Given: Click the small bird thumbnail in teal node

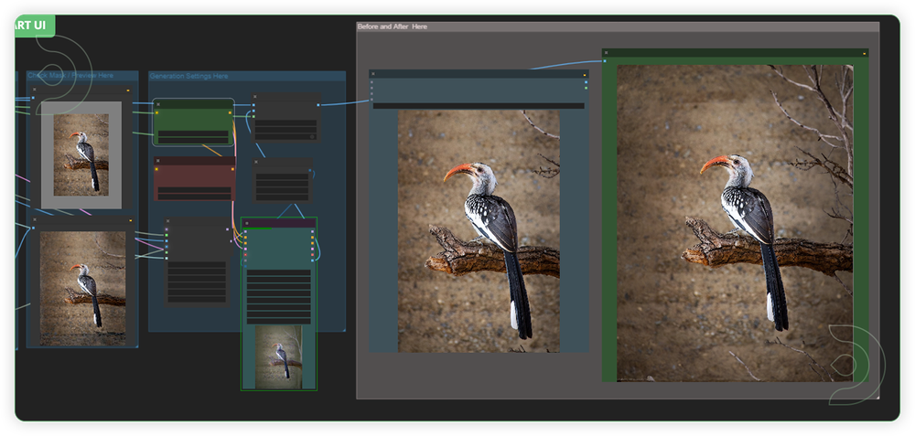Looking at the screenshot, I should pyautogui.click(x=279, y=356).
